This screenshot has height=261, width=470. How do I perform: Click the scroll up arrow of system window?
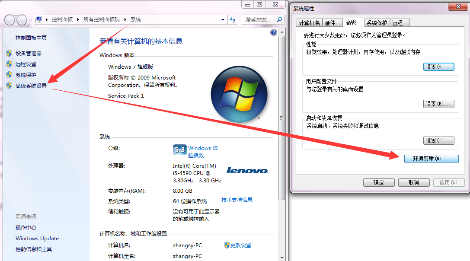[x=282, y=32]
